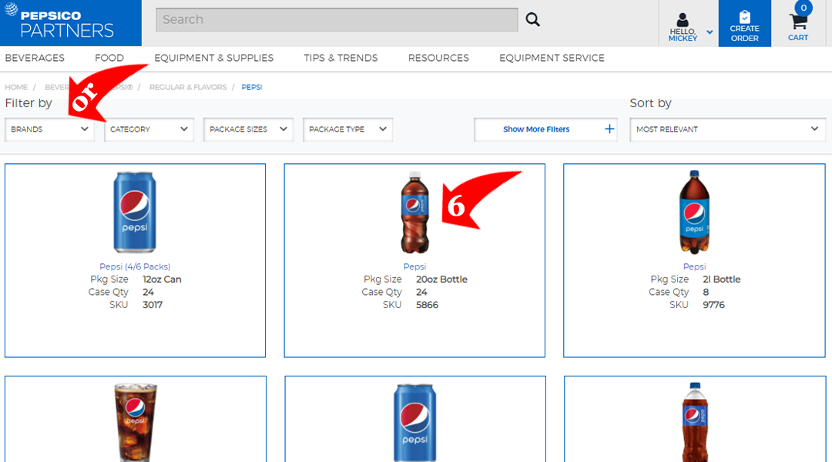Expand the account menu chevron
Screen dimensions: 832x462
click(x=710, y=32)
